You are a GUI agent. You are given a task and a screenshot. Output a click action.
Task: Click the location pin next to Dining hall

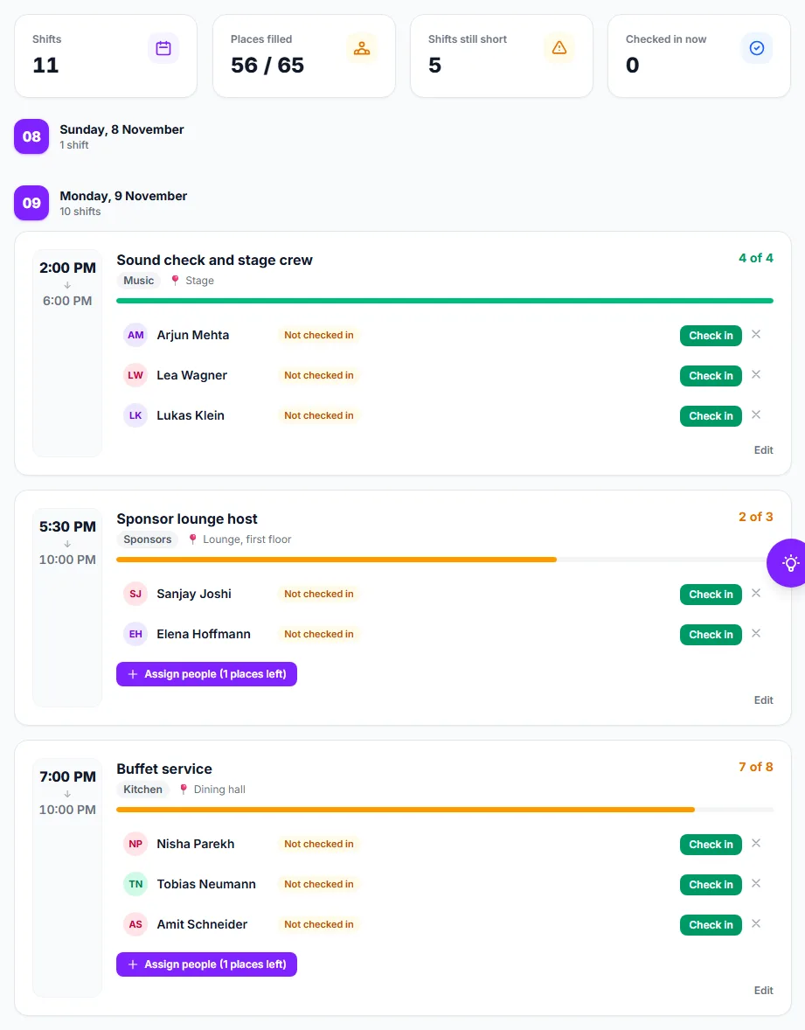(184, 790)
